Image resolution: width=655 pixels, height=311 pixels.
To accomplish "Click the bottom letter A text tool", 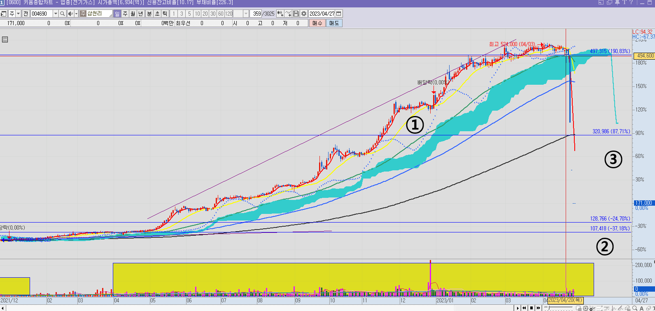I will point(641,308).
